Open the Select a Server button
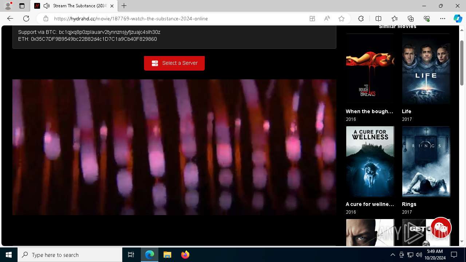Viewport: 466px width, 262px height. (x=174, y=63)
